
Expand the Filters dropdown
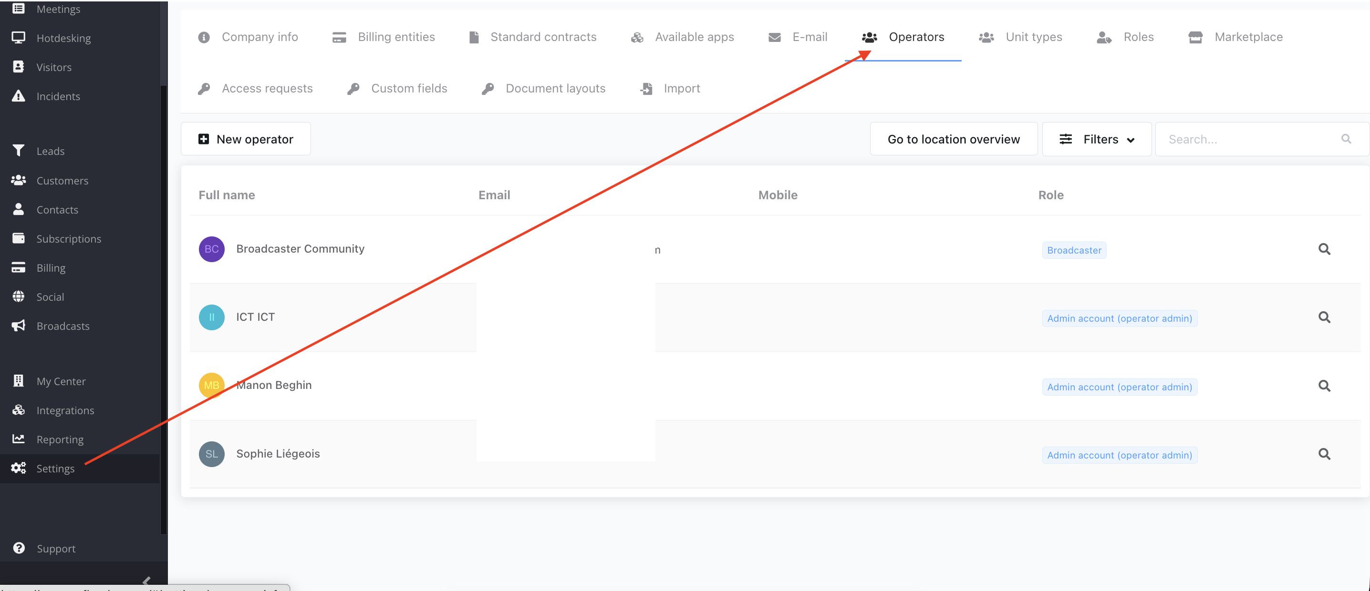click(1097, 139)
